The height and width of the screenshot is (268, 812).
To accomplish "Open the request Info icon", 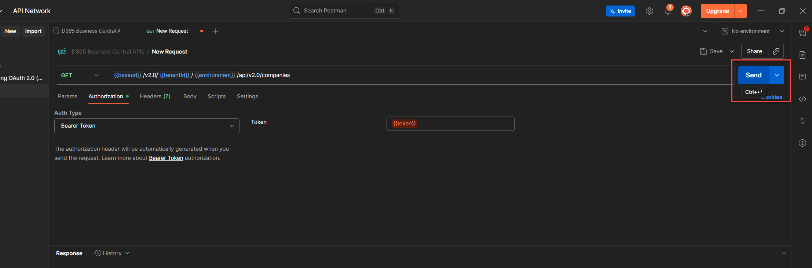I will (802, 143).
